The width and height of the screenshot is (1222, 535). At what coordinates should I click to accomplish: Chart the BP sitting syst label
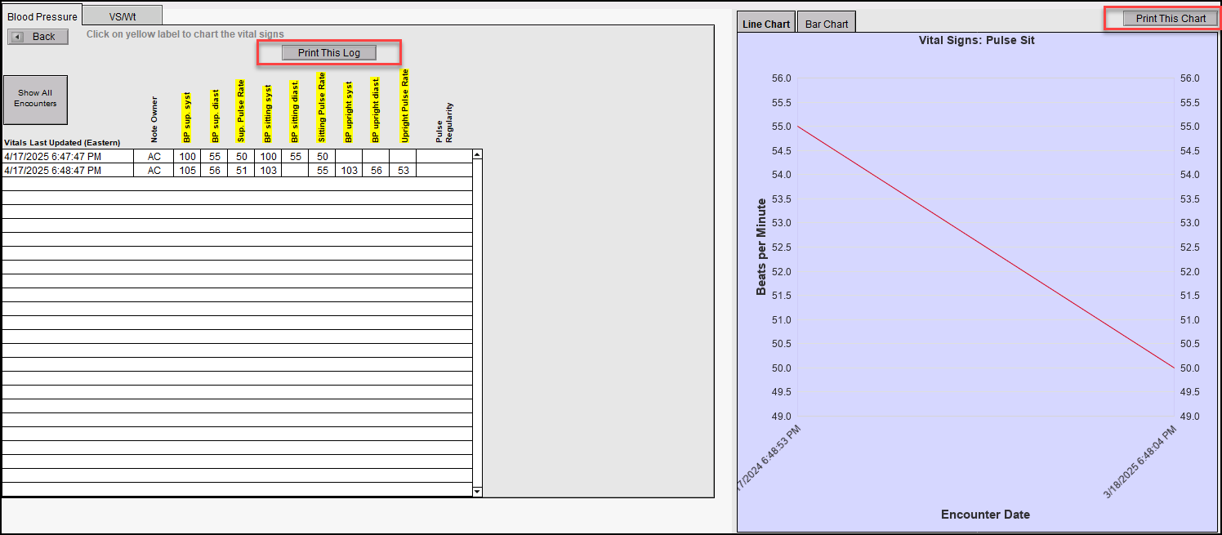tap(268, 114)
